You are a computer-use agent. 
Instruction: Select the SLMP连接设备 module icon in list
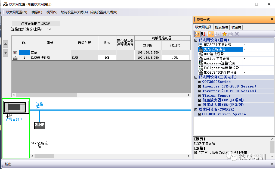201,49
